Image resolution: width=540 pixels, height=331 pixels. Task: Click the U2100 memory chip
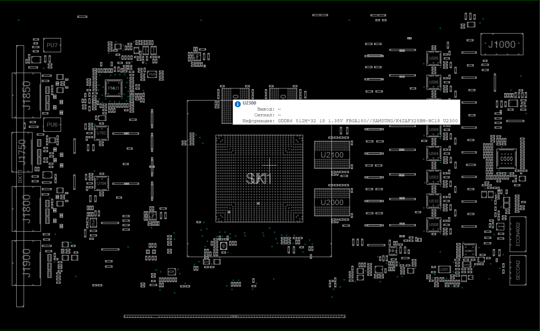(332, 155)
